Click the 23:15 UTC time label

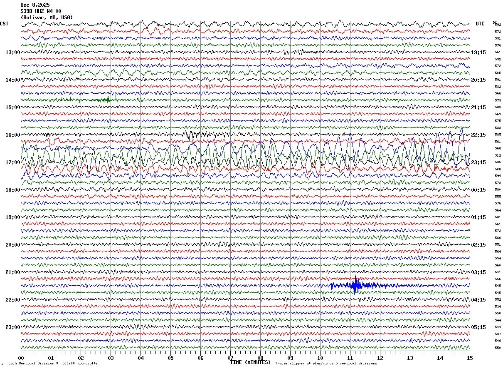pyautogui.click(x=478, y=162)
